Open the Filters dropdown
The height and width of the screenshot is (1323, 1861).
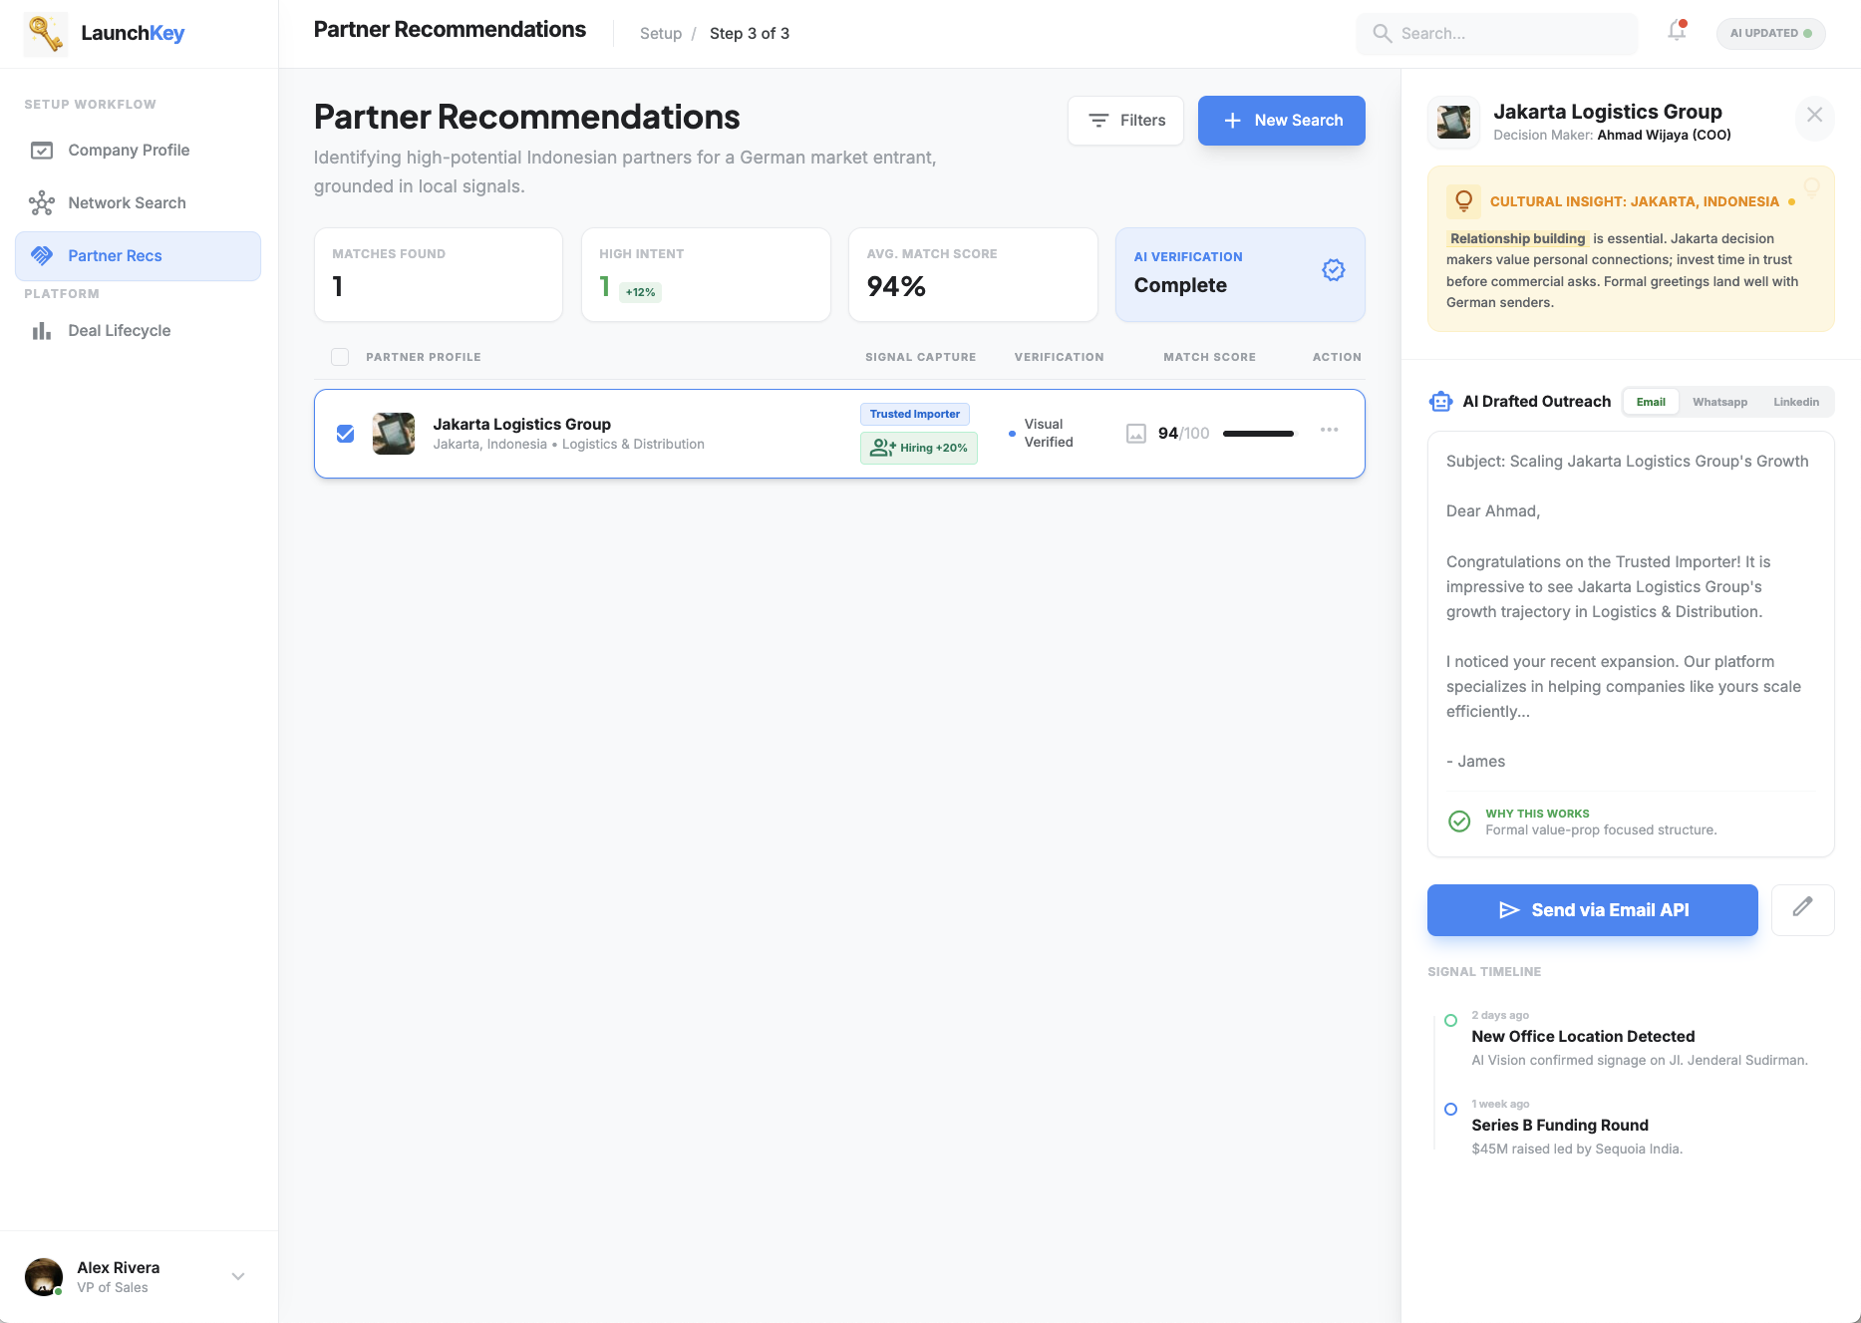(1124, 120)
